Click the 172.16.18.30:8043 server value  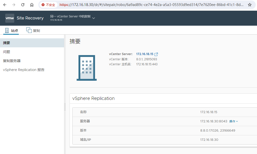coord(213,121)
